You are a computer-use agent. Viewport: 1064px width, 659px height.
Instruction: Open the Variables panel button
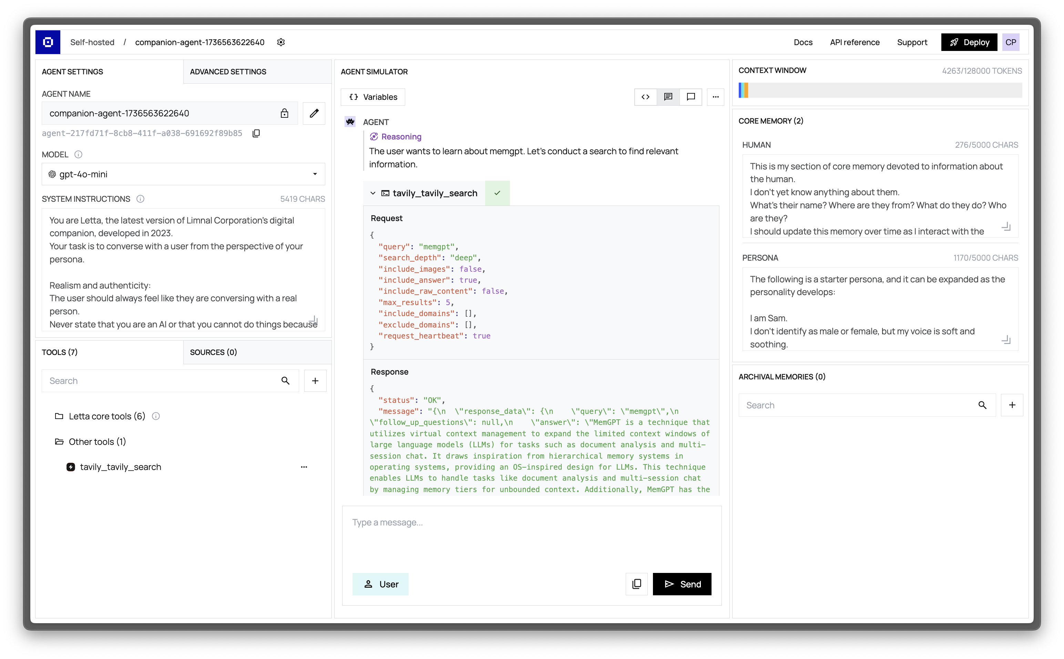(373, 97)
